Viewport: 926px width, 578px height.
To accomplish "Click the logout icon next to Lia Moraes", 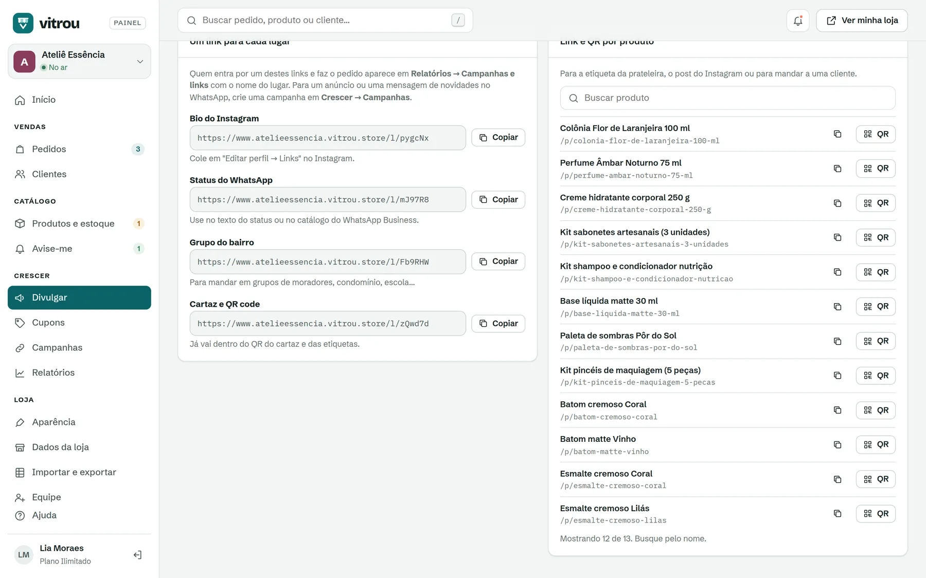I will pos(137,555).
